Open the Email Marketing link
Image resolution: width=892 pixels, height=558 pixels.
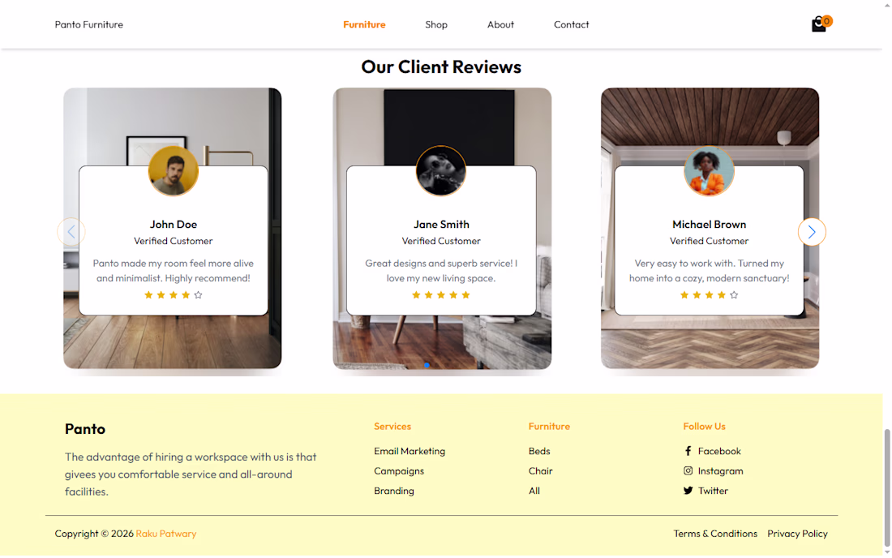pyautogui.click(x=410, y=451)
